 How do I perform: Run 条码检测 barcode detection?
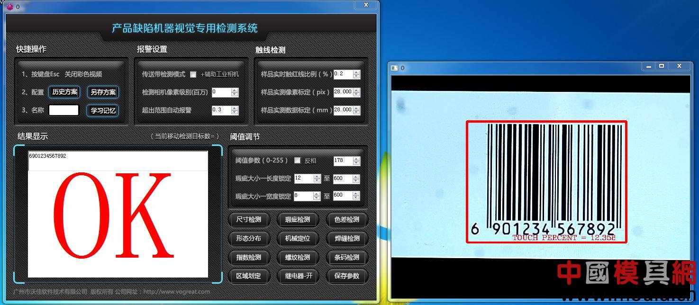tap(347, 258)
